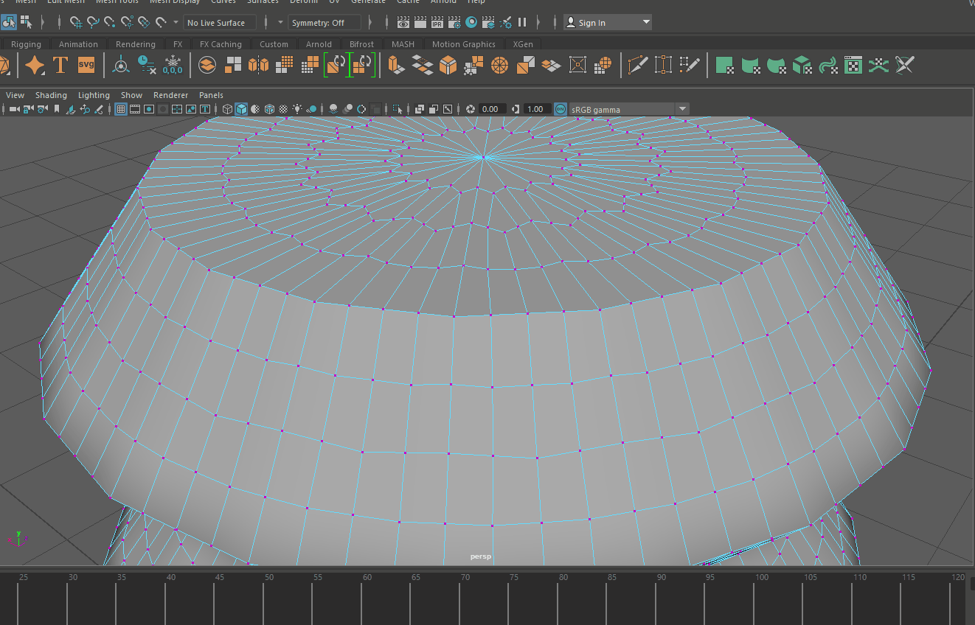Open Render Settings clapperboard icon
The width and height of the screenshot is (975, 625).
click(454, 23)
